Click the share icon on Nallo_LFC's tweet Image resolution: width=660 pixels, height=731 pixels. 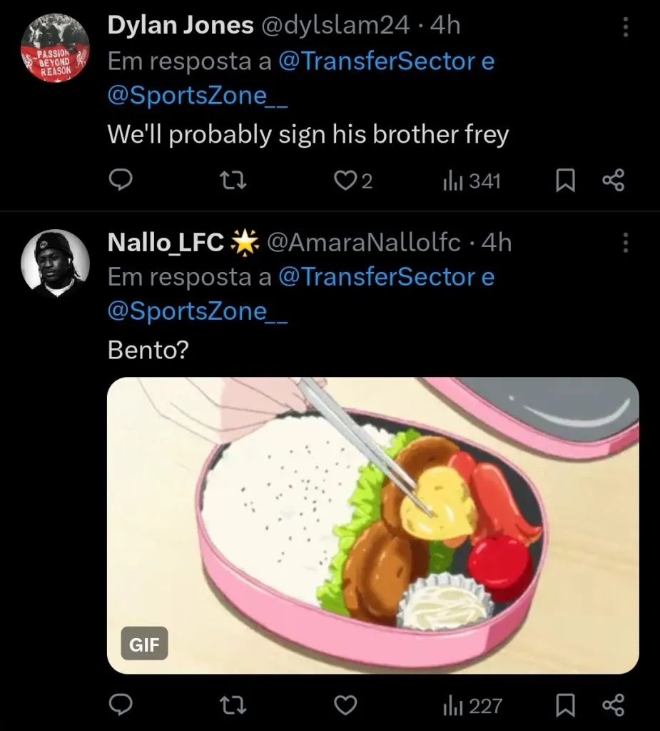[x=613, y=706]
